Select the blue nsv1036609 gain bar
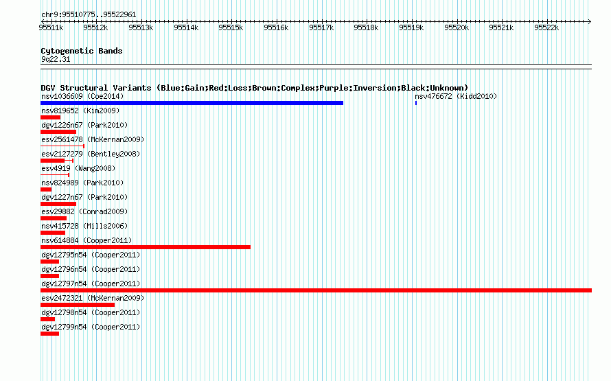 [192, 103]
